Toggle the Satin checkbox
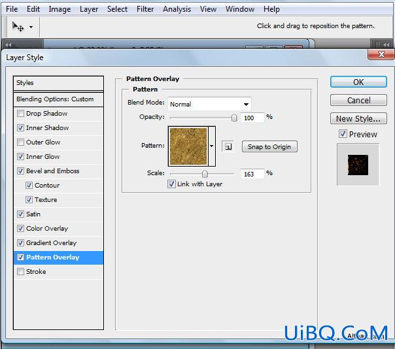Image resolution: width=395 pixels, height=349 pixels. (x=20, y=214)
